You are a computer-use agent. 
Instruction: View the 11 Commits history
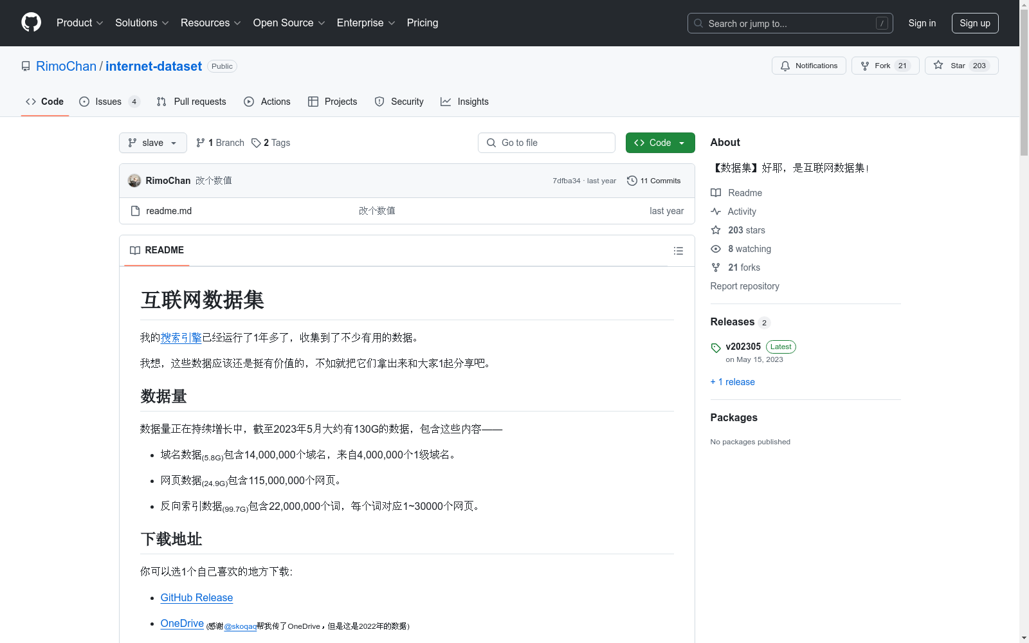click(x=654, y=181)
